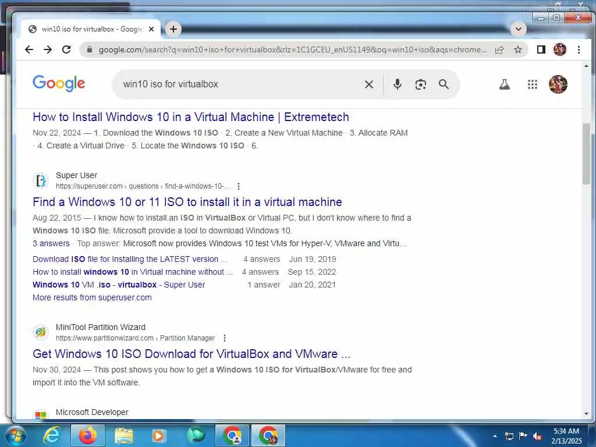596x447 pixels.
Task: Open the Chrome profile avatar in toolbar
Action: (x=559, y=49)
